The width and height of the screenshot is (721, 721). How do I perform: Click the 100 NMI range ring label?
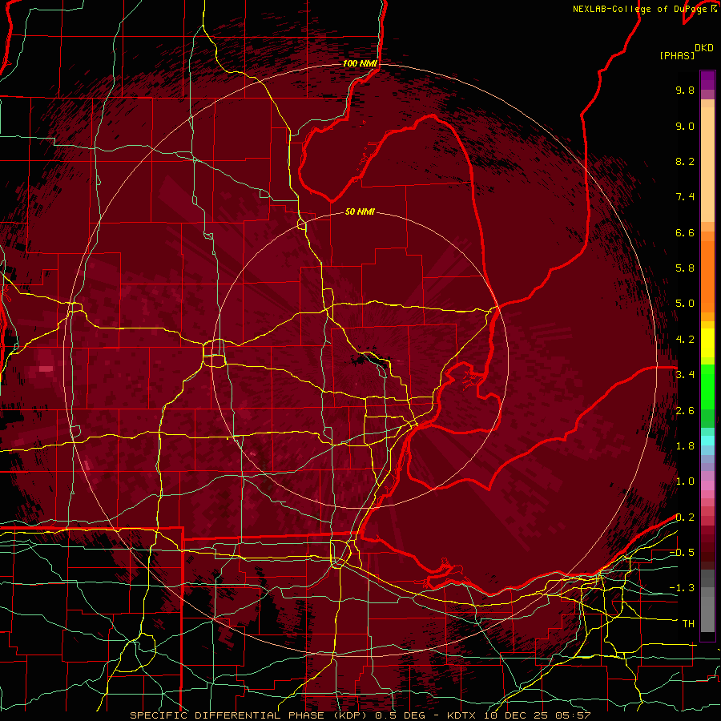pos(360,63)
